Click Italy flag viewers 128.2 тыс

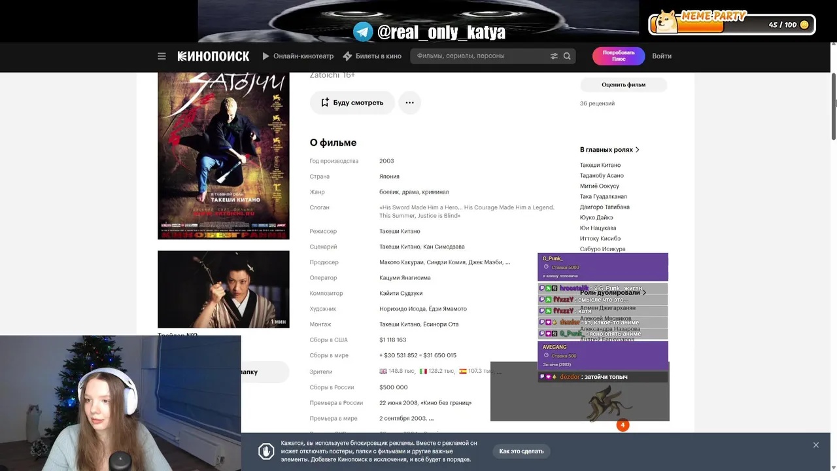coord(436,371)
